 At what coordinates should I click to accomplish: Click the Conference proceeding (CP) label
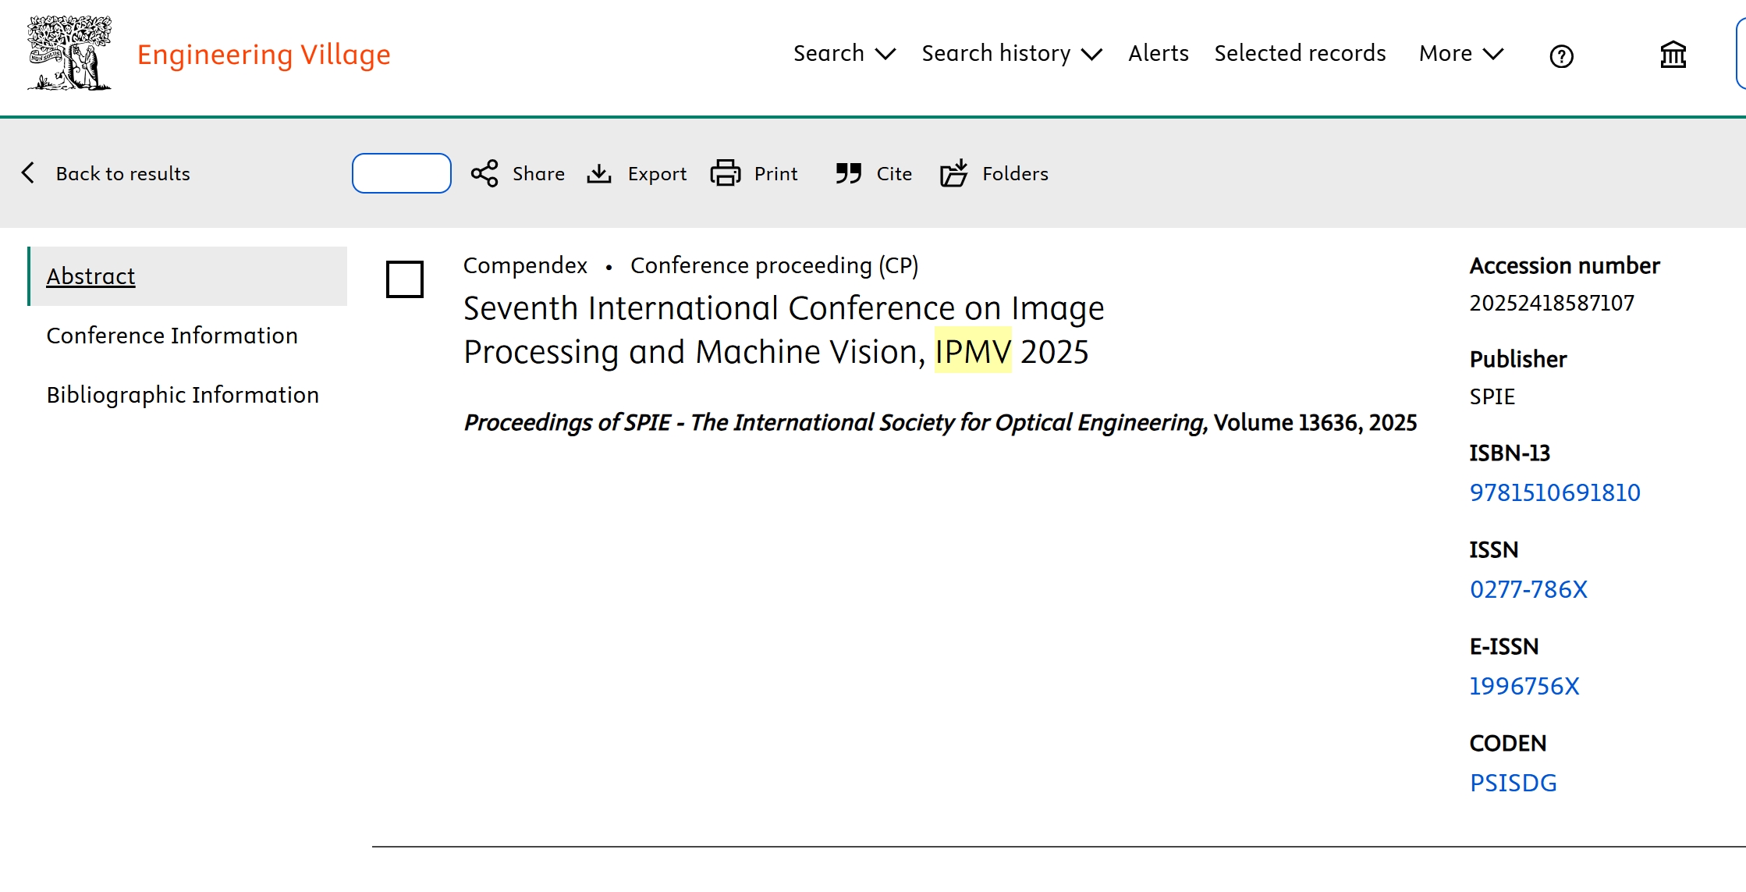click(x=775, y=265)
